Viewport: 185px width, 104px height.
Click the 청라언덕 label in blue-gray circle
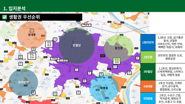(x=23, y=82)
